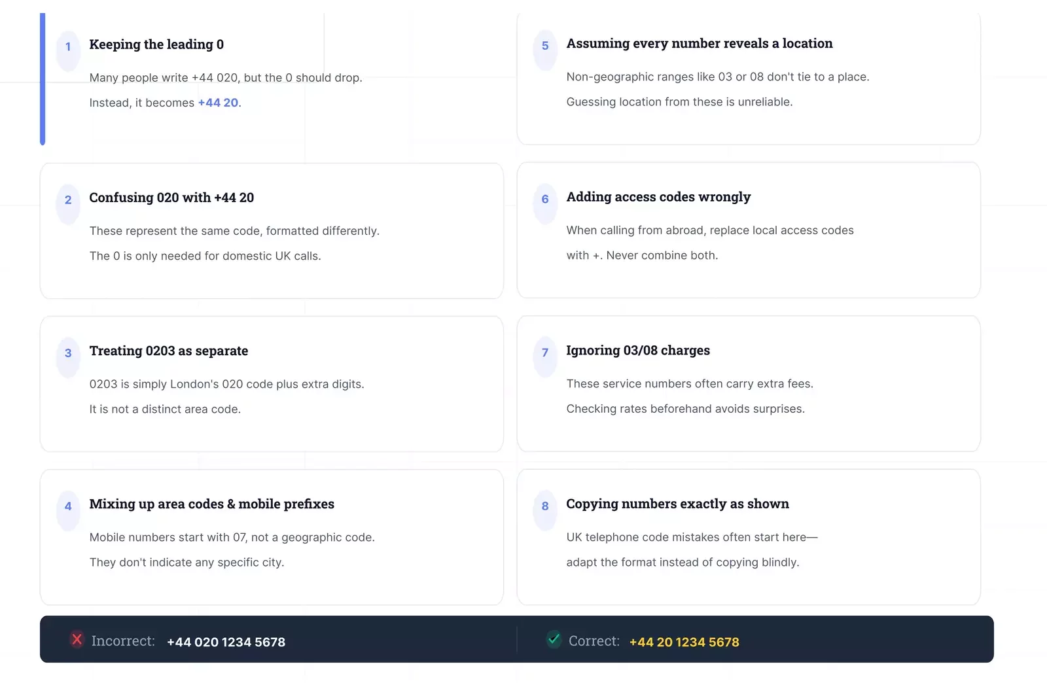Click the heading 'Treating 0203 as separate'

tap(169, 351)
